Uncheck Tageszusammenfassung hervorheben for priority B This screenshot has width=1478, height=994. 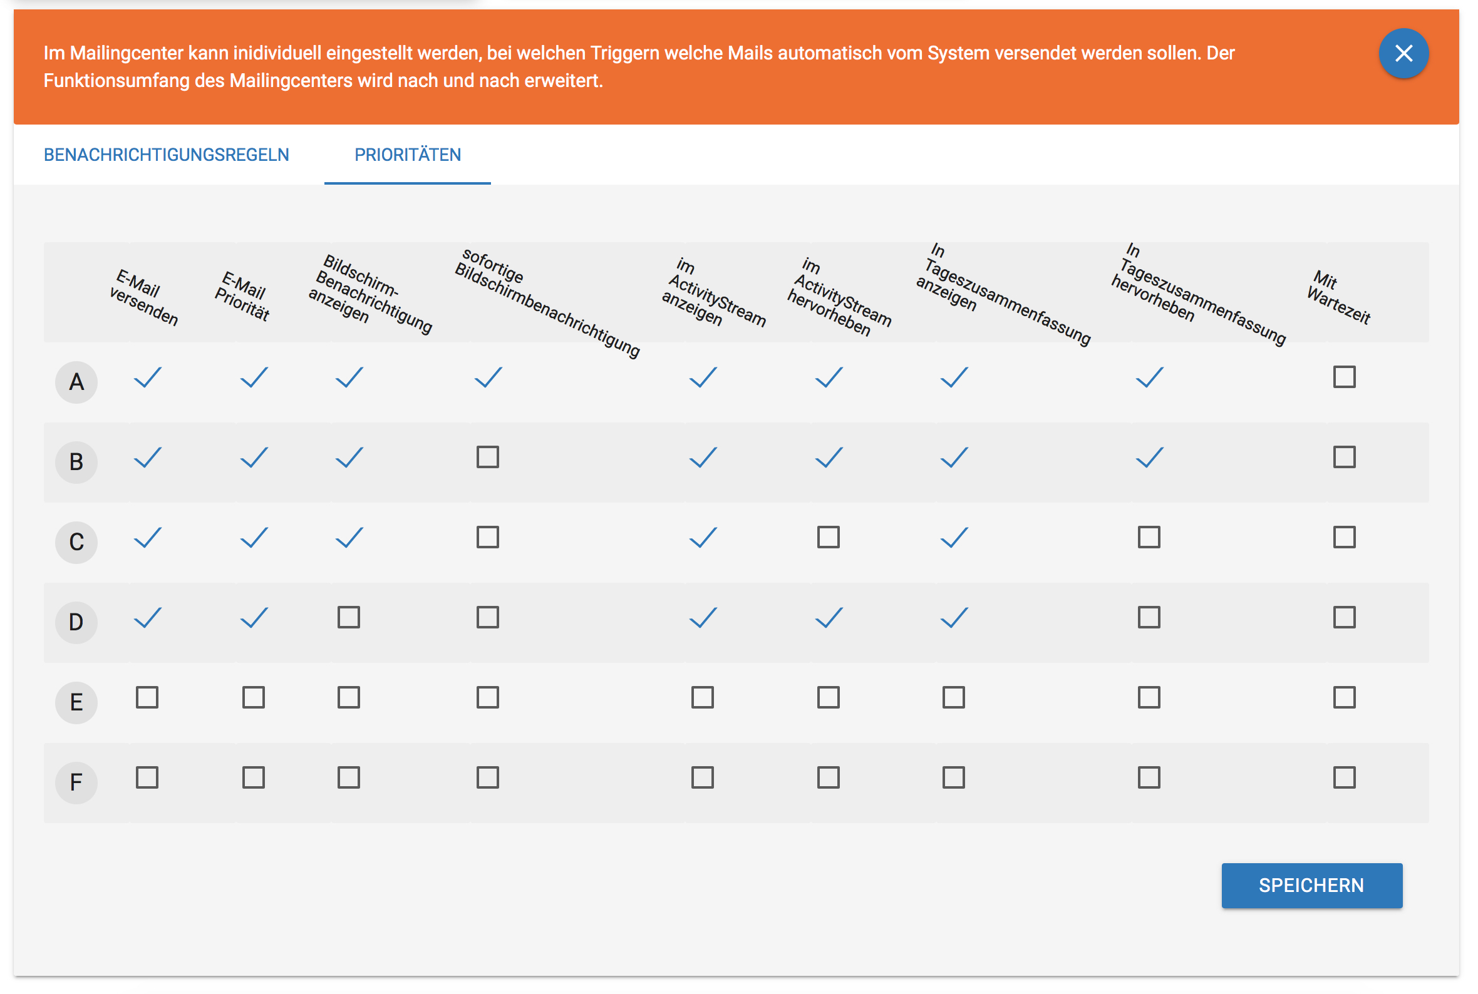[x=1149, y=457]
